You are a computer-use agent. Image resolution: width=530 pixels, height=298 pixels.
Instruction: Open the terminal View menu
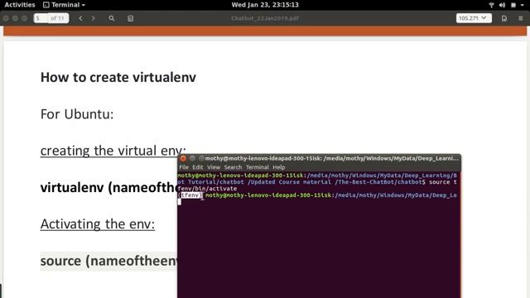(214, 167)
